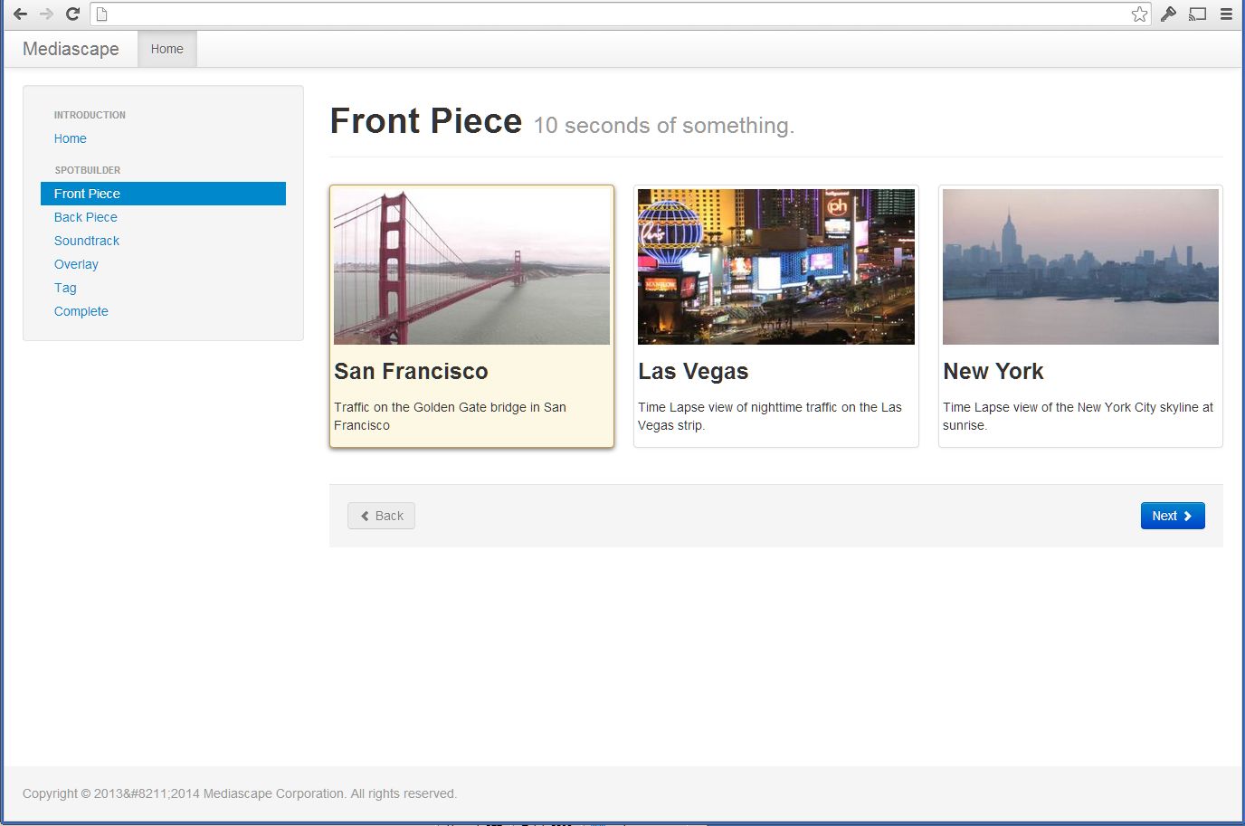This screenshot has width=1245, height=826.
Task: Click the Mediascape brand logo text
Action: pyautogui.click(x=71, y=49)
